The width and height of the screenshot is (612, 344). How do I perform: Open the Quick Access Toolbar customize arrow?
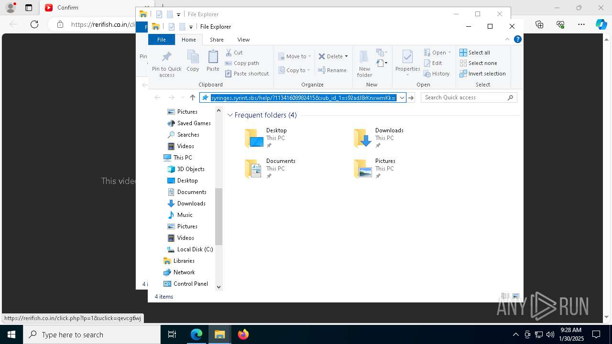click(191, 27)
